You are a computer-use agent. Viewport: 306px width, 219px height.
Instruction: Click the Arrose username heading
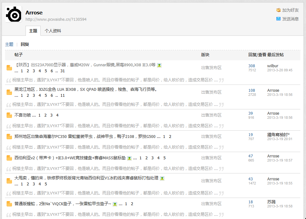34,13
